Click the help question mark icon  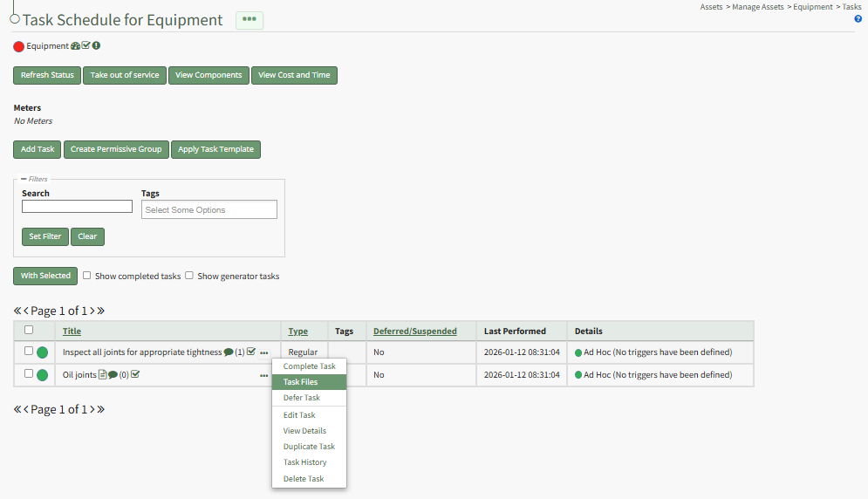pos(858,18)
